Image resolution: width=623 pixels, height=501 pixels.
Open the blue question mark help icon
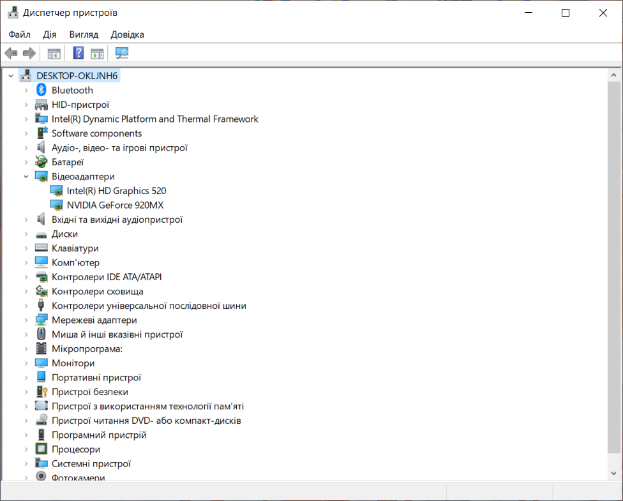(79, 53)
